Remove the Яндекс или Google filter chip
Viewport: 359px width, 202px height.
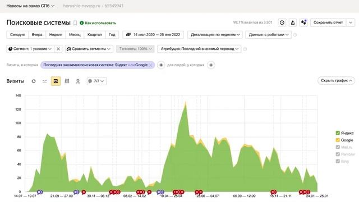[x=151, y=65]
